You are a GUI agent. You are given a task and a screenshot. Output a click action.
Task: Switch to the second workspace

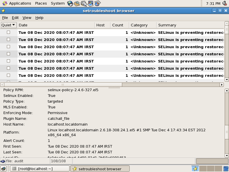pyautogui.click(x=203, y=169)
